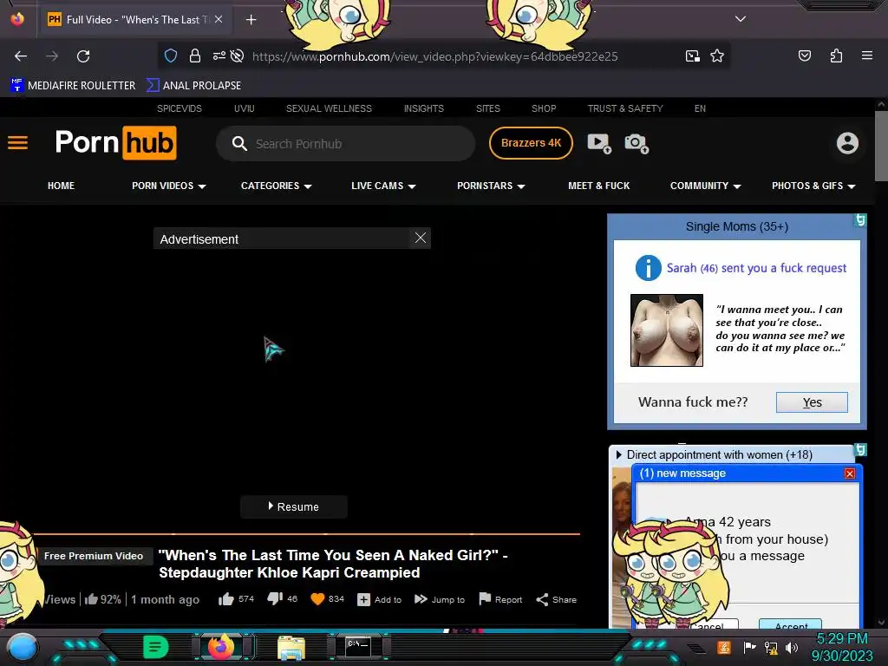Open the tracking protection shield panel

click(171, 55)
